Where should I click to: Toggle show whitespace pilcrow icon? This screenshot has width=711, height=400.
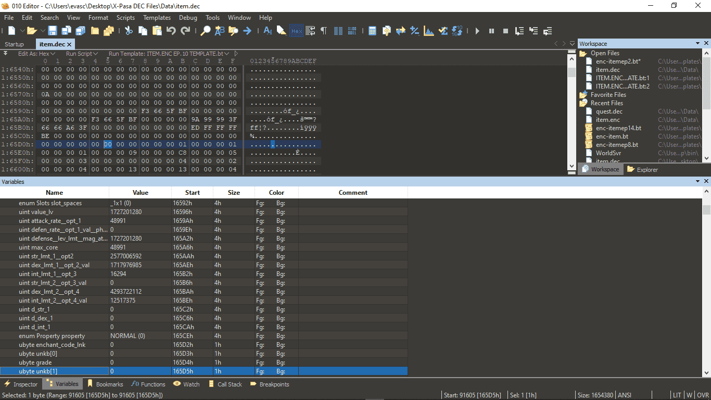(x=324, y=31)
